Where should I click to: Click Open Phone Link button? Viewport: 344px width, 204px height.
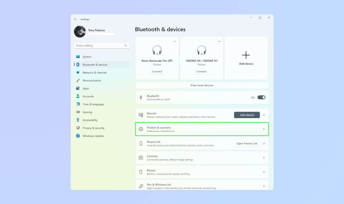247,144
